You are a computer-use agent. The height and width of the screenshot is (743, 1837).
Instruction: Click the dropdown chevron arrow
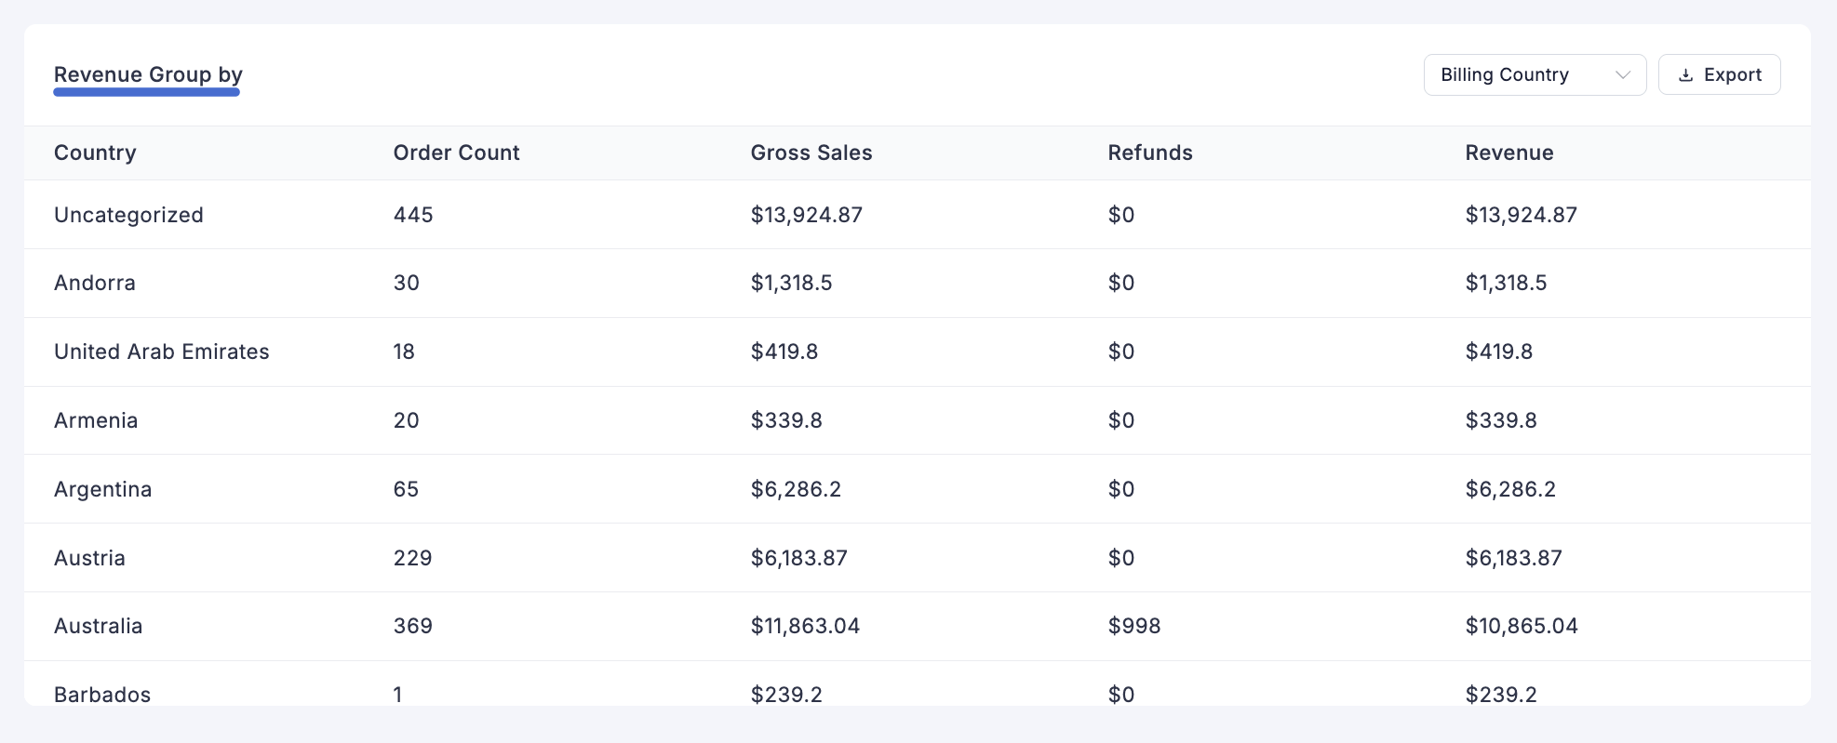(1623, 75)
